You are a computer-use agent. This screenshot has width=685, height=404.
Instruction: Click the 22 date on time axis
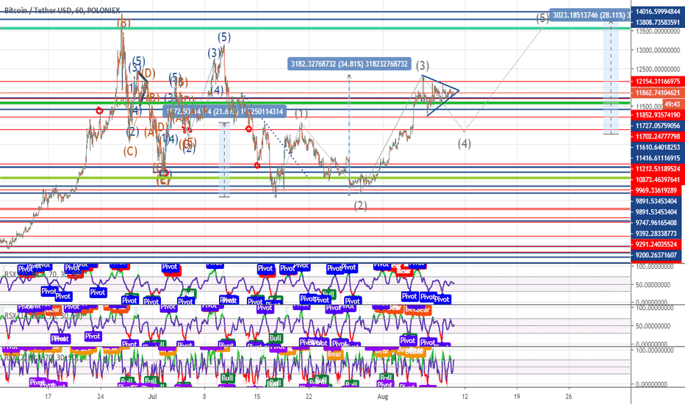[x=309, y=397]
